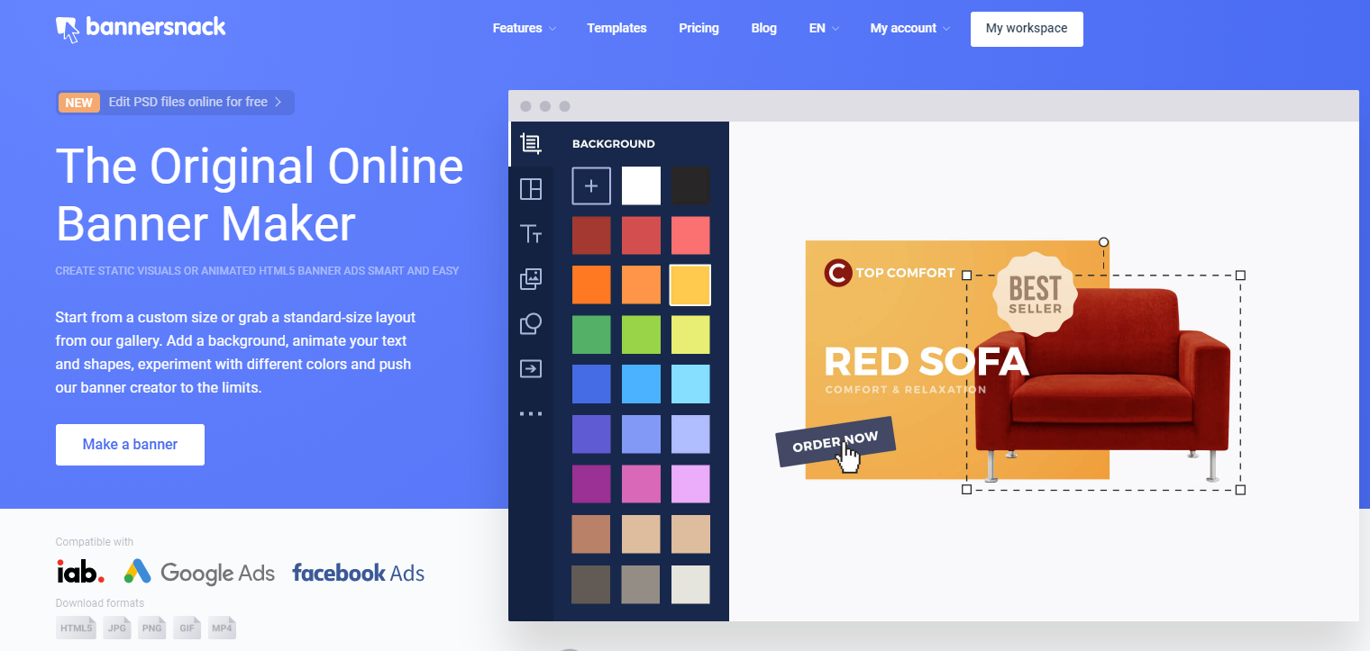Click the MP4 download format icon
Image resolution: width=1370 pixels, height=651 pixels.
pos(222,628)
